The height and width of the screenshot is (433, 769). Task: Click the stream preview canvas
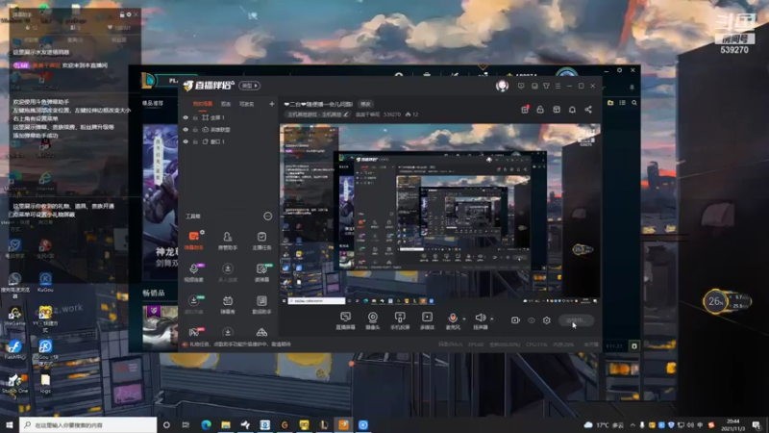pyautogui.click(x=440, y=215)
